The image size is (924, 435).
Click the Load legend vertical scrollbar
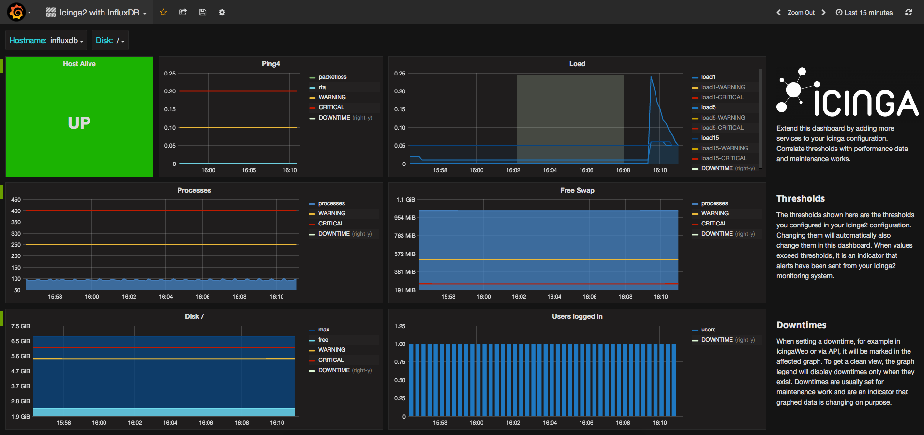(760, 119)
